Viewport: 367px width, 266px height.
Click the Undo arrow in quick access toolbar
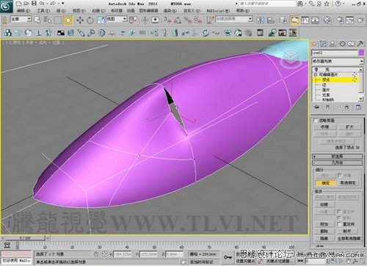(42, 4)
